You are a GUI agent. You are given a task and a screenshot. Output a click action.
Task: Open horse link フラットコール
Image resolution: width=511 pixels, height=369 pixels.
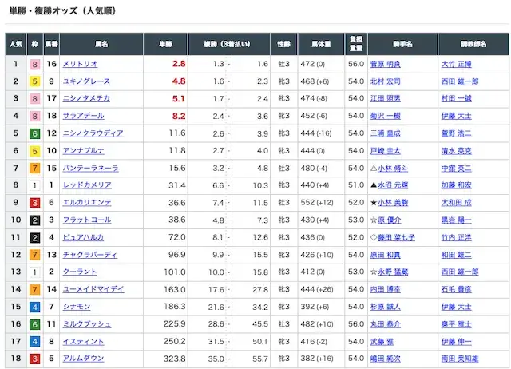point(87,220)
